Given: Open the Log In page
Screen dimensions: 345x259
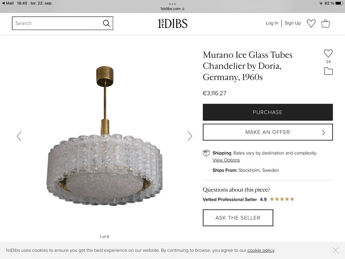Looking at the screenshot, I should point(272,23).
